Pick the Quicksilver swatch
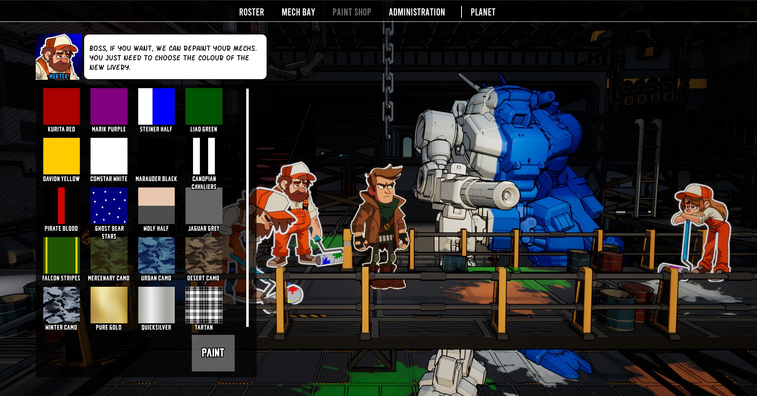Viewport: 757px width, 396px height. [x=156, y=305]
